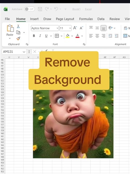Open the Orientation dropdown arrow

(x=115, y=28)
